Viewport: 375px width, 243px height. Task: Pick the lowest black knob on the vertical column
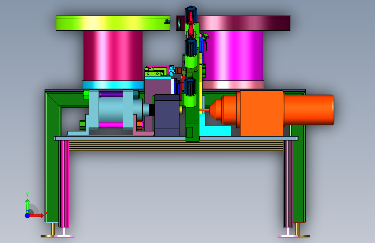pos(190,86)
